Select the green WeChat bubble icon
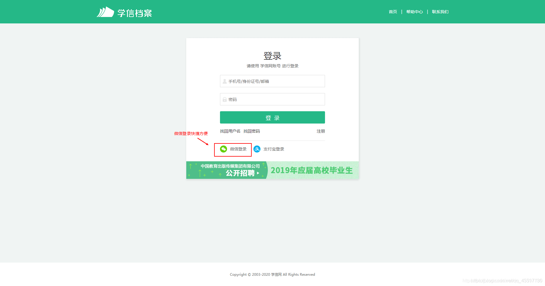 224,149
